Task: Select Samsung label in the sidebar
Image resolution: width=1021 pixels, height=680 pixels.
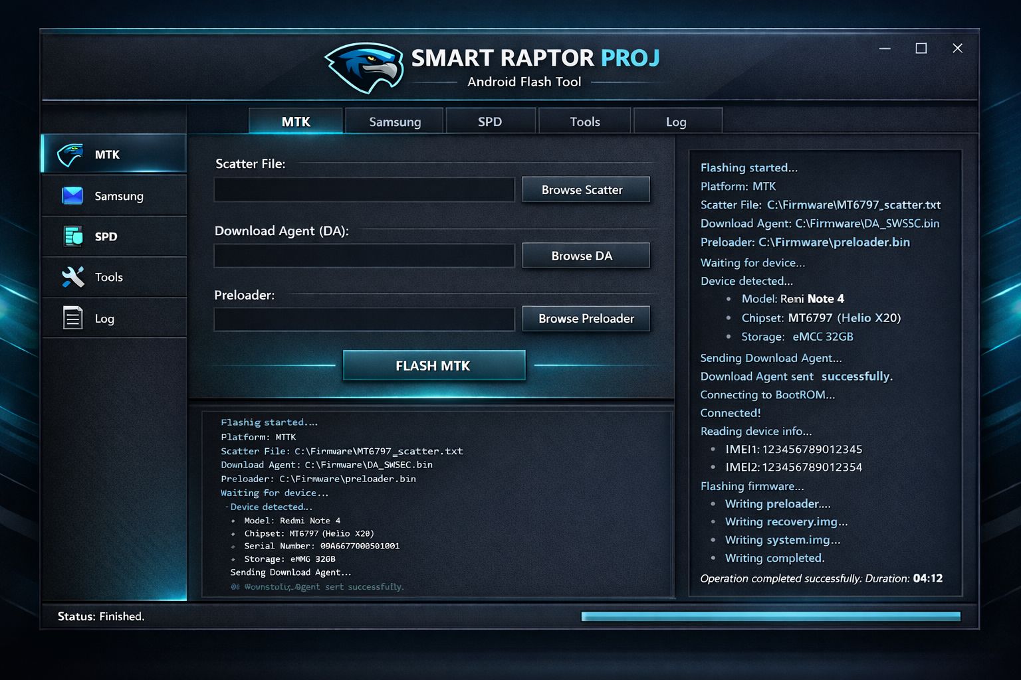Action: 119,196
